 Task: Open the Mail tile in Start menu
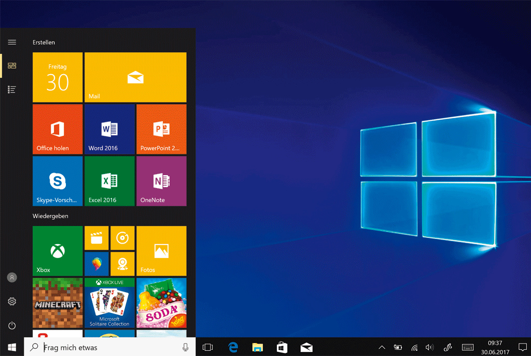(x=135, y=77)
